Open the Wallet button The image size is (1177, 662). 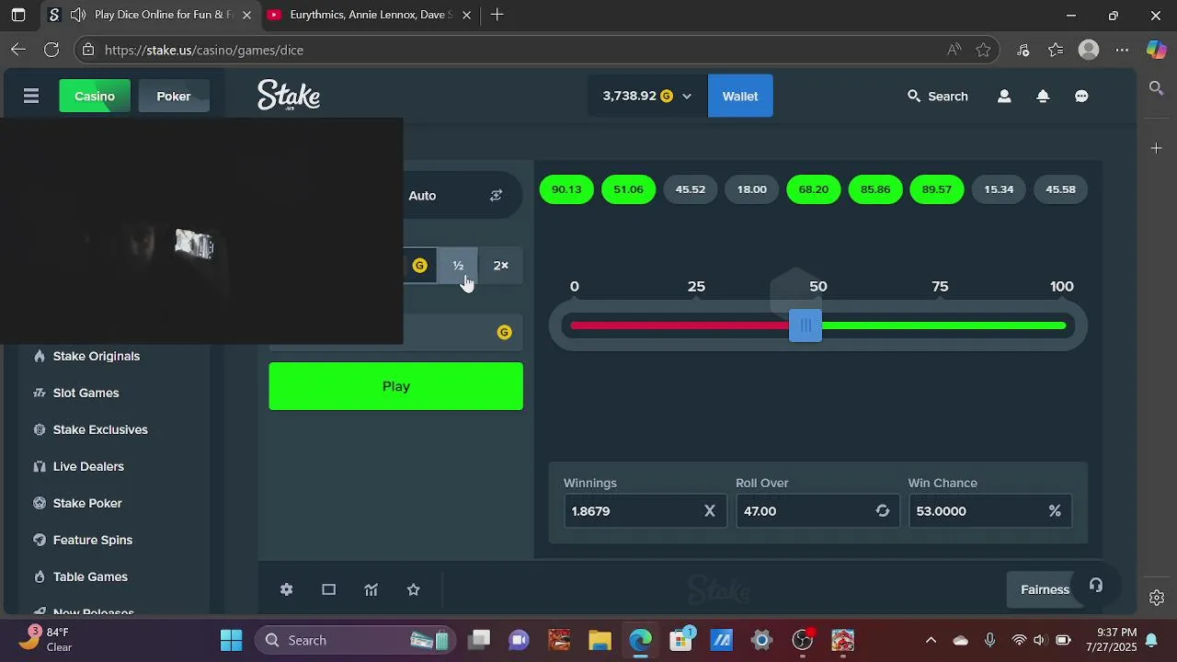pyautogui.click(x=740, y=96)
